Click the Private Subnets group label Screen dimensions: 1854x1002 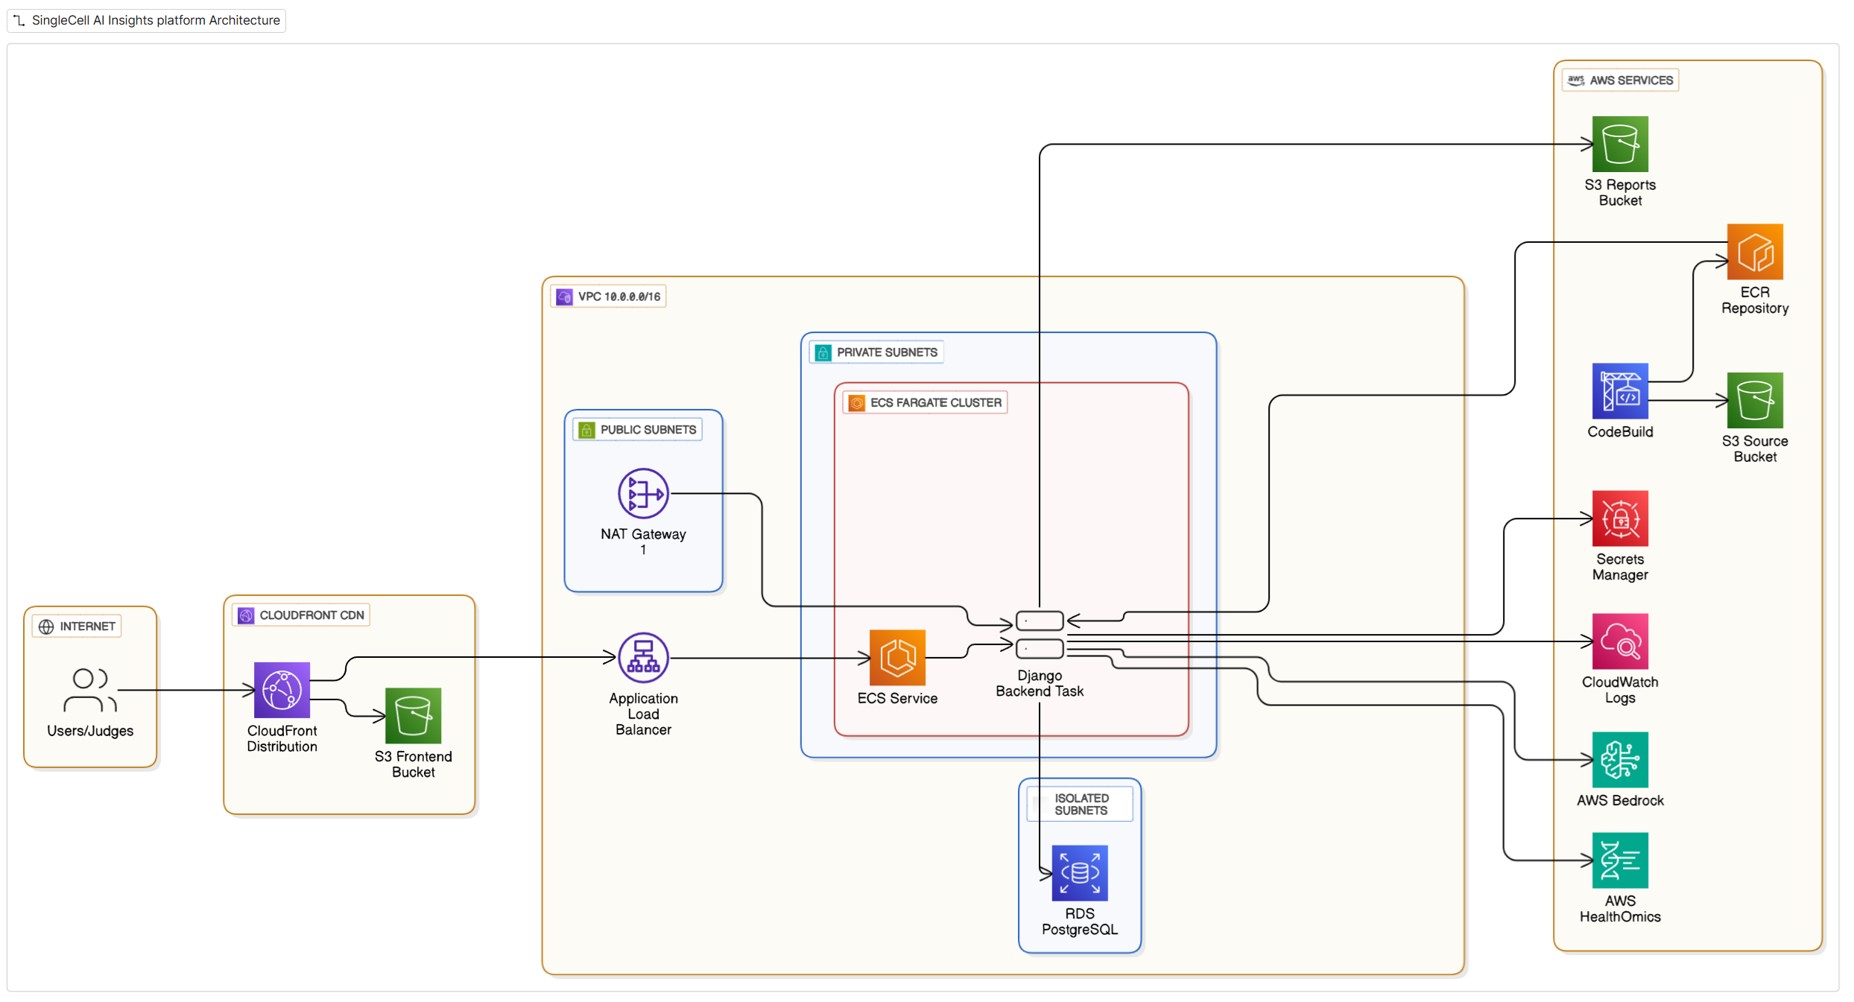[886, 352]
